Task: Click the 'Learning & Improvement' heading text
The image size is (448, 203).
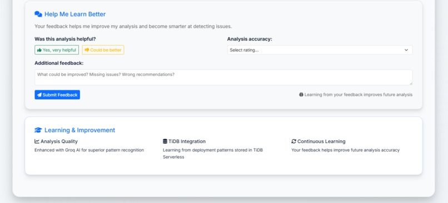Action: 79,130
